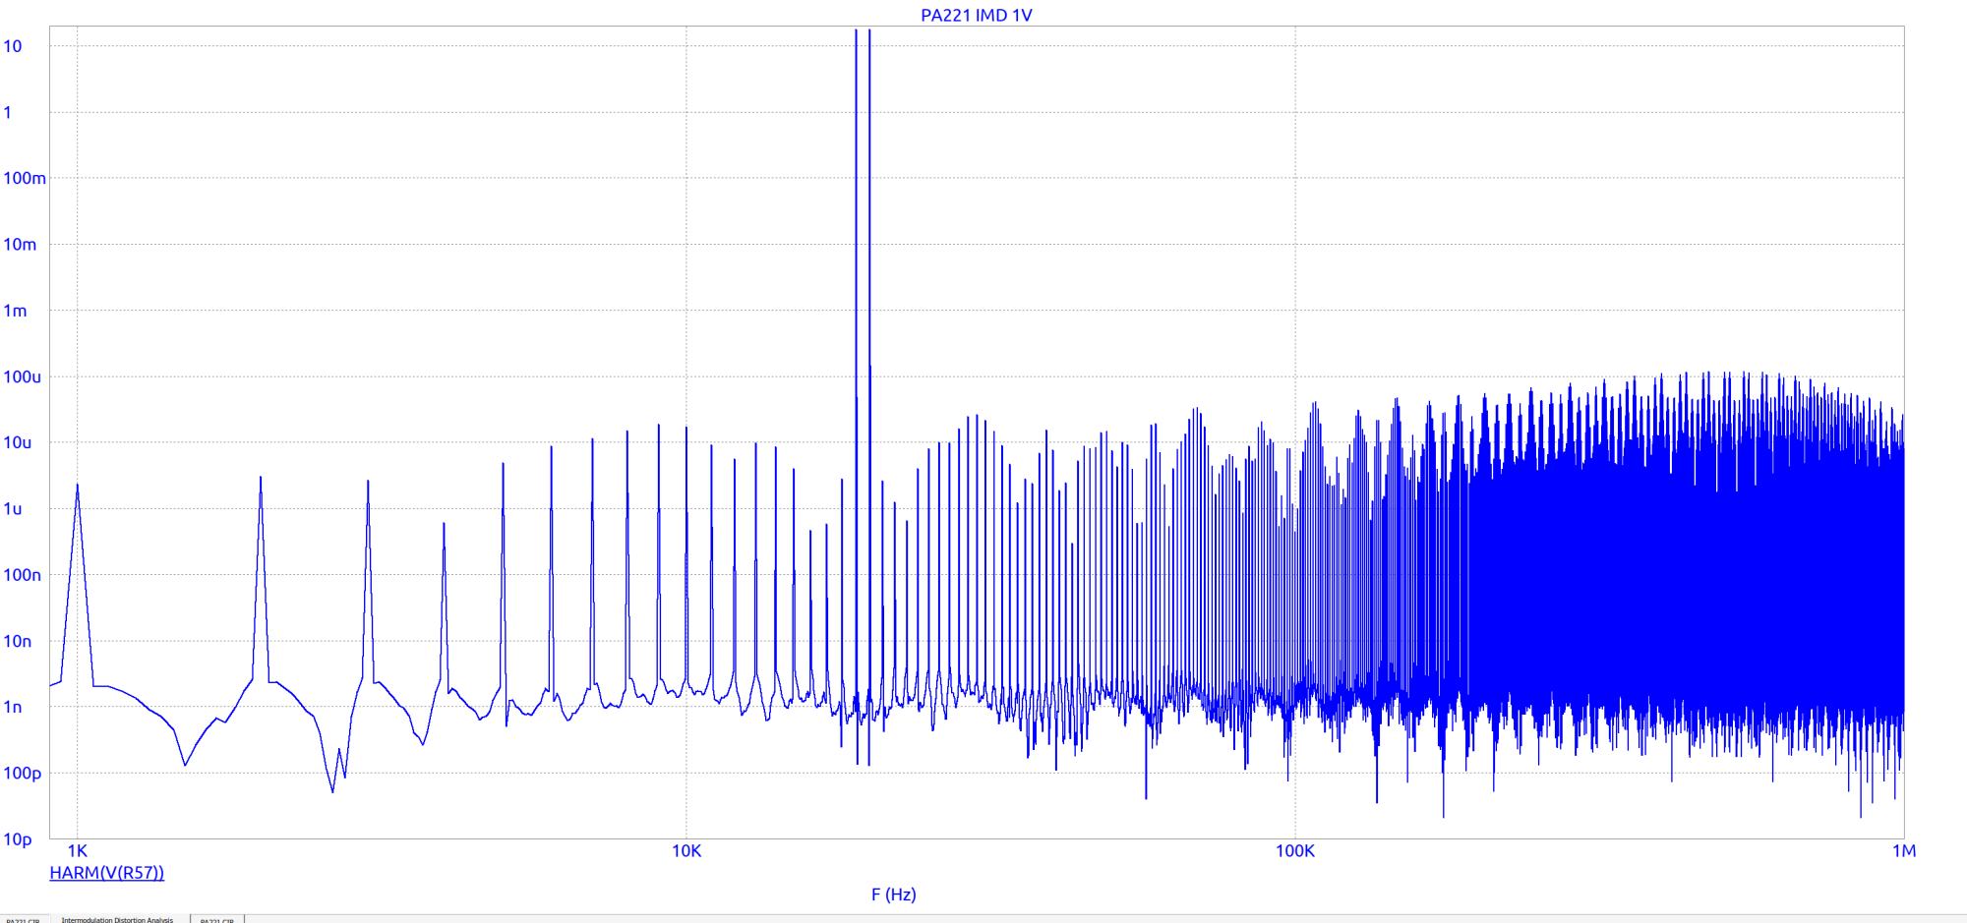Click the 100m Y-axis label

[25, 178]
